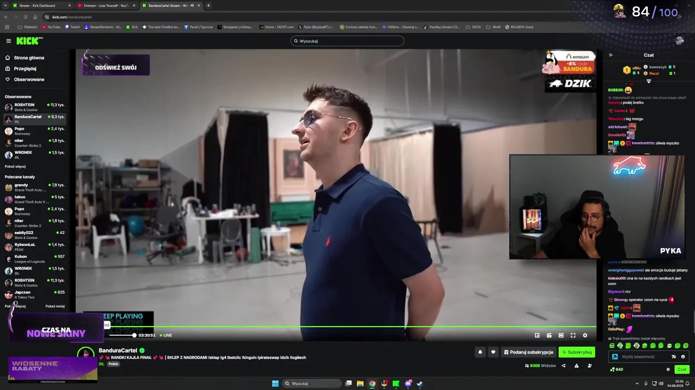Open takuu recommended channel
The image size is (695, 390).
35,199
